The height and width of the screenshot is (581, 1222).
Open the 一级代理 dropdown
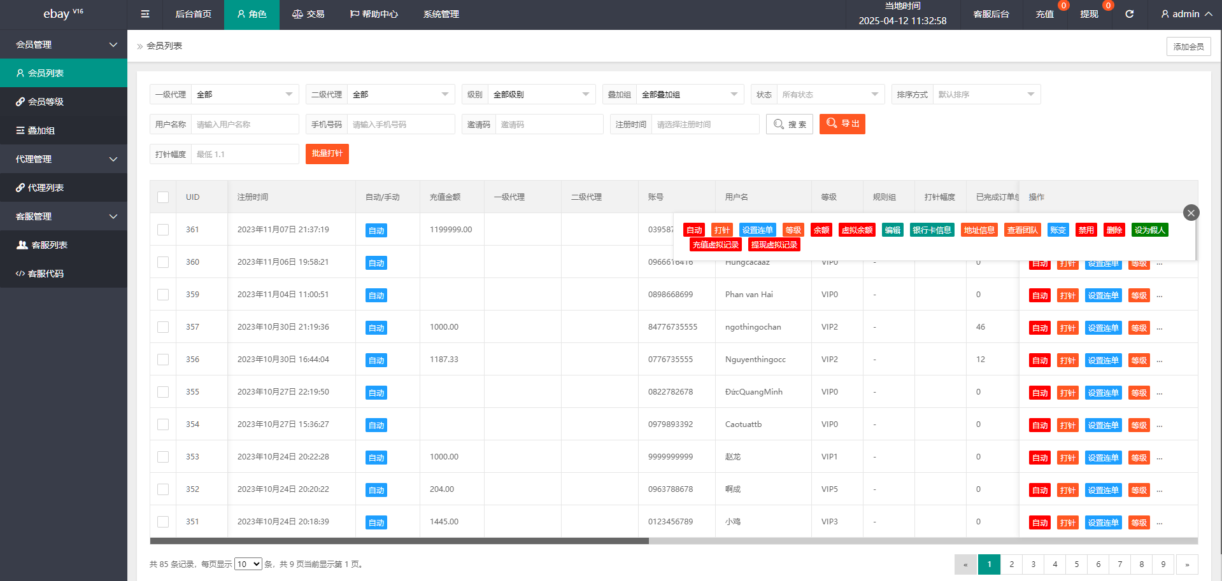click(x=245, y=95)
